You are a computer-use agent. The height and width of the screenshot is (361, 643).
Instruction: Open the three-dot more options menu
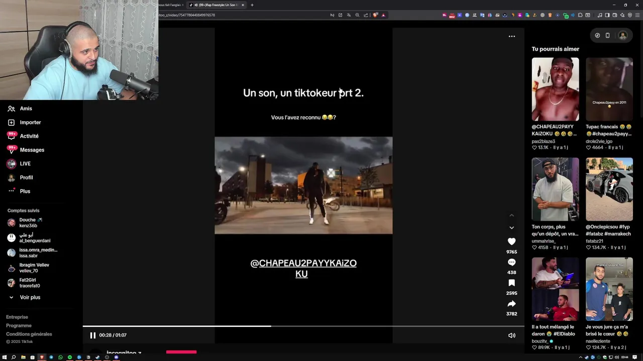(x=511, y=36)
